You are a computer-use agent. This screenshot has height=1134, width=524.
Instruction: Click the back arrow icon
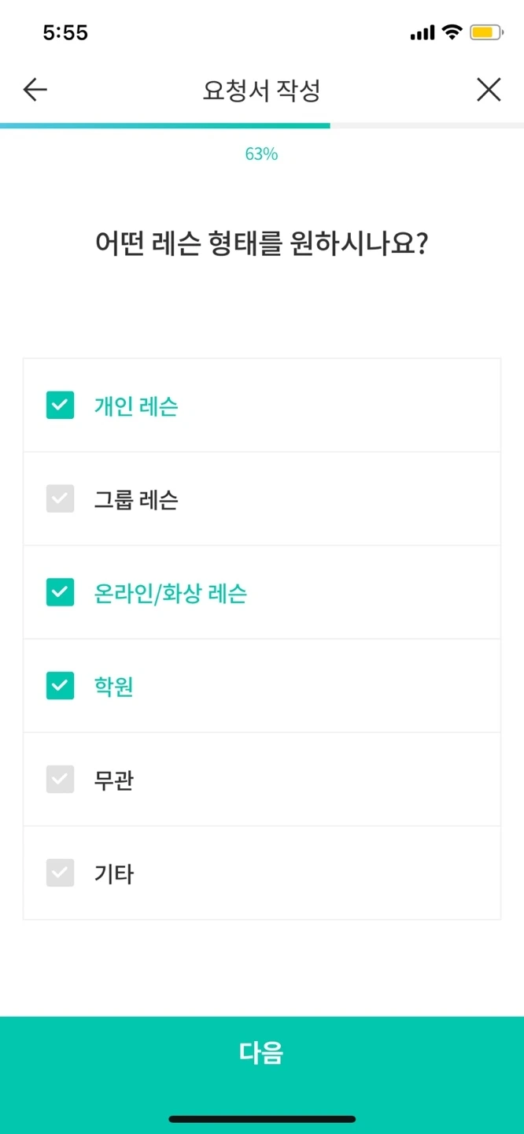click(34, 89)
